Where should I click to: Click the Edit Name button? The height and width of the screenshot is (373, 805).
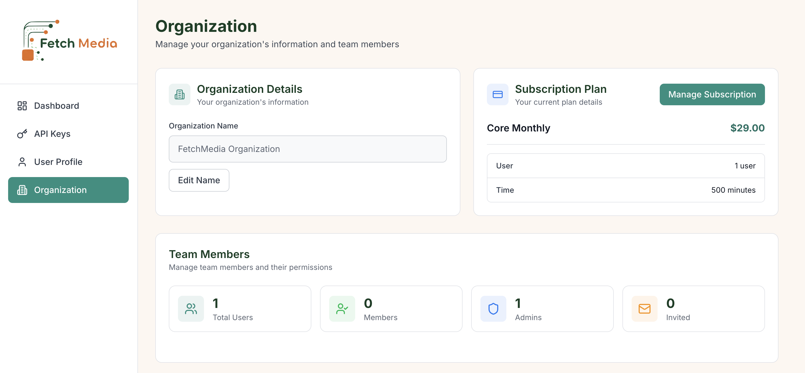[199, 180]
